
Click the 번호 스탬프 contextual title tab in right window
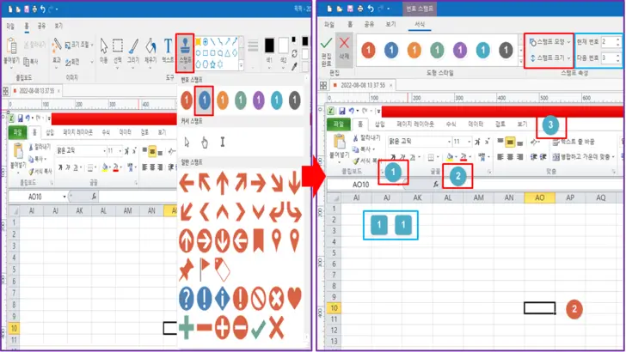[x=420, y=9]
